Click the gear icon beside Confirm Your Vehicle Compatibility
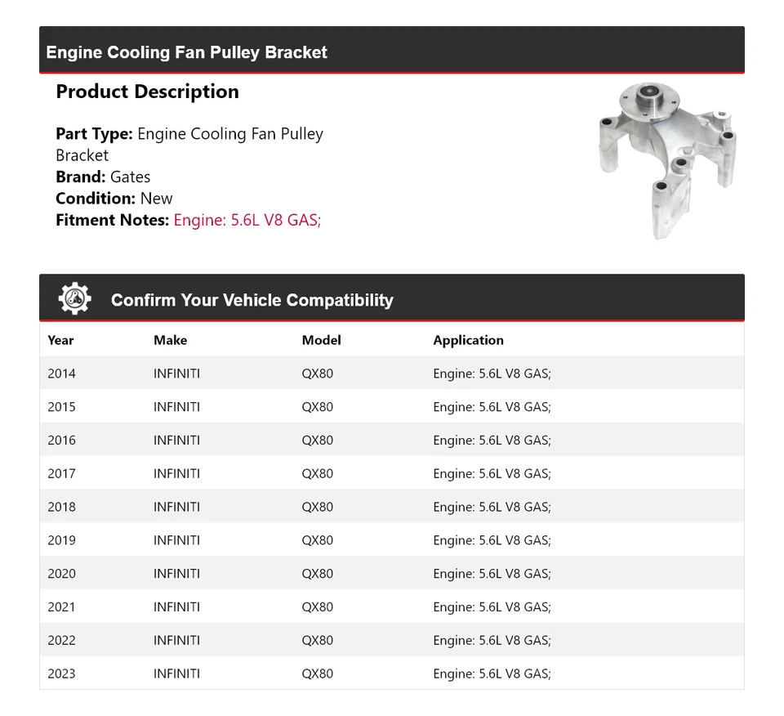784x716 pixels. pyautogui.click(x=75, y=299)
